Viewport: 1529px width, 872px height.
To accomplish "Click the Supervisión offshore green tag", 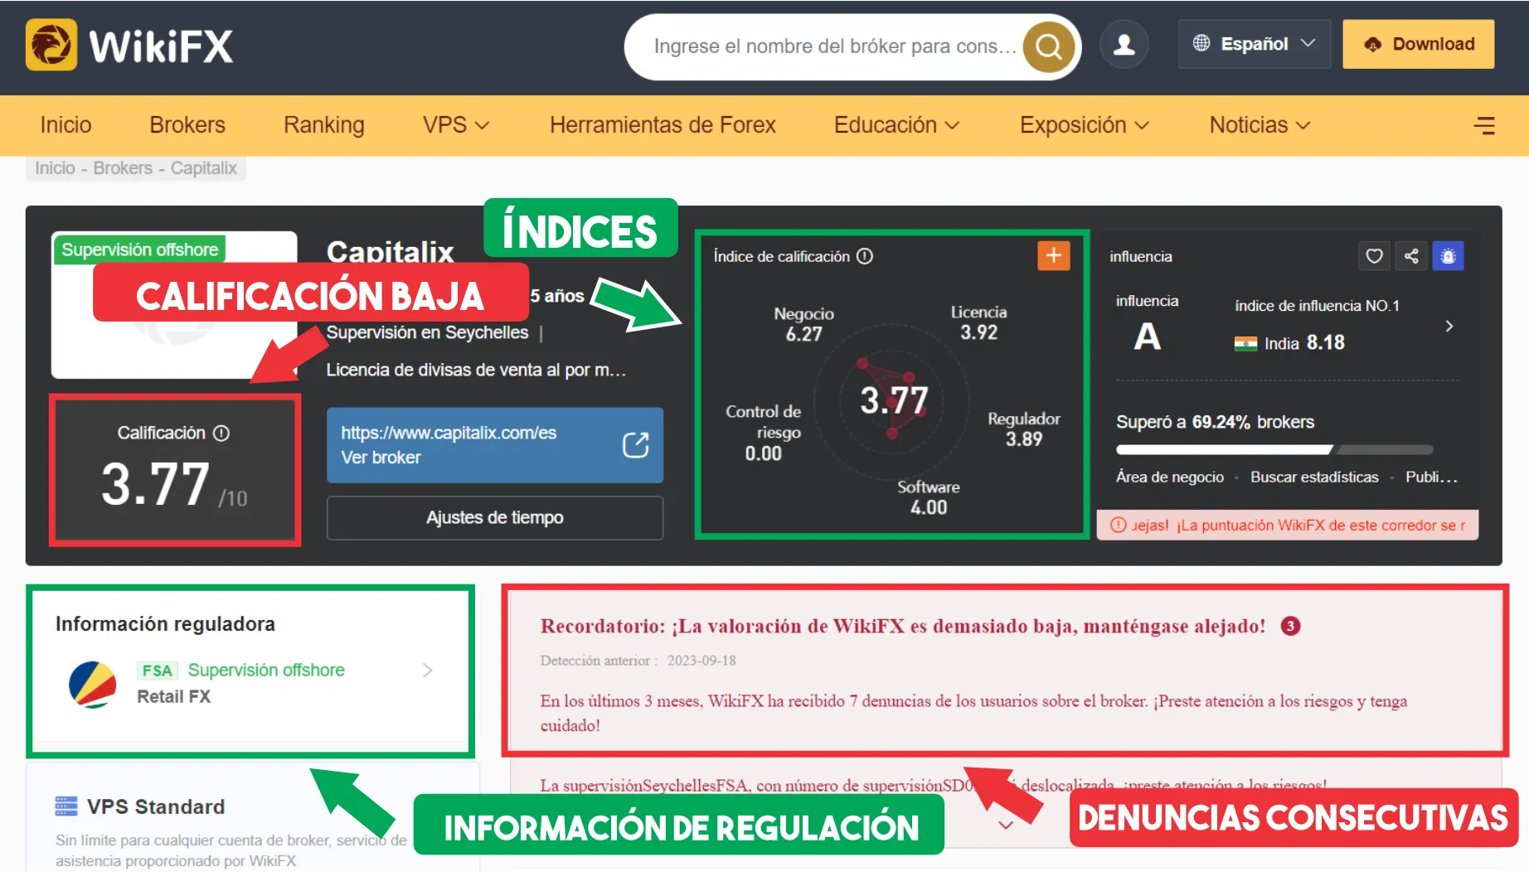I will [139, 249].
